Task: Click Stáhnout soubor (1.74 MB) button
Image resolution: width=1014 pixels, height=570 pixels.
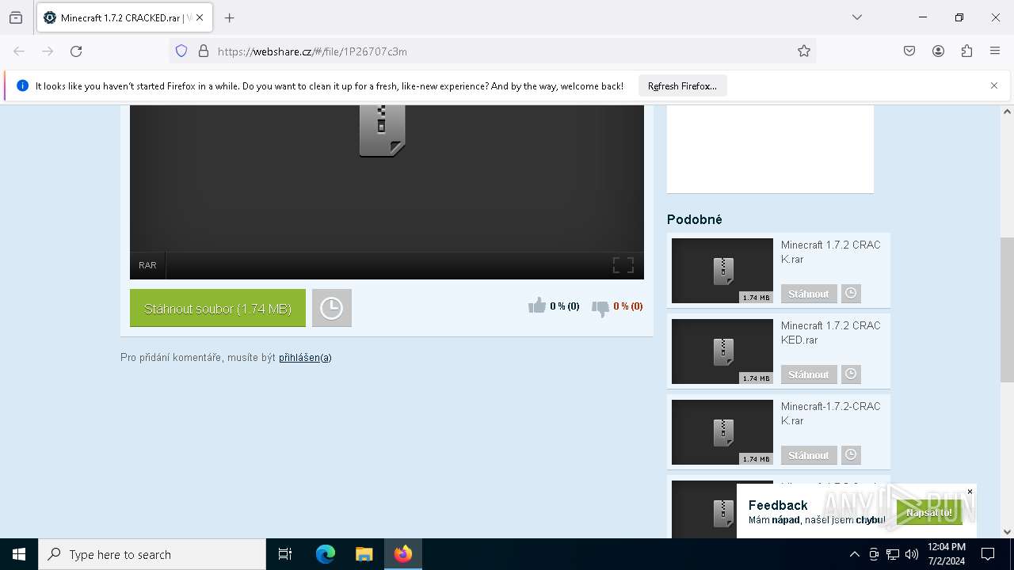Action: [x=218, y=308]
